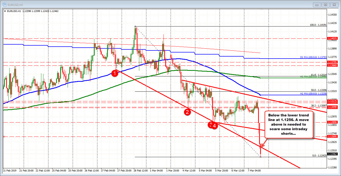The image size is (341, 176).
Task: Select the Fibonacci label '0.0 - 1.12420'
Action: tap(319, 155)
